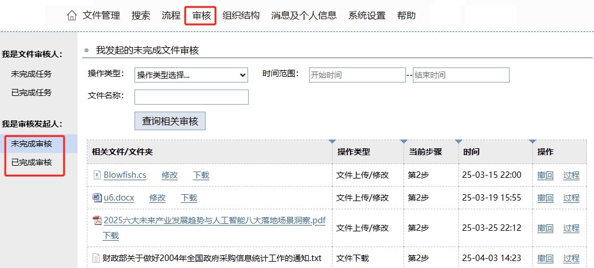Open the 文件管理 menu
This screenshot has height=268, width=594.
(x=101, y=16)
